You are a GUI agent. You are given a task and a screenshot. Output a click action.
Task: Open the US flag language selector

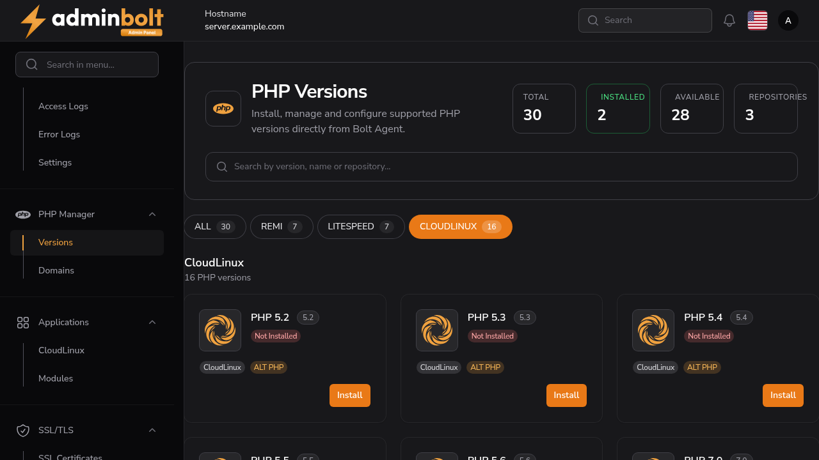(x=758, y=20)
